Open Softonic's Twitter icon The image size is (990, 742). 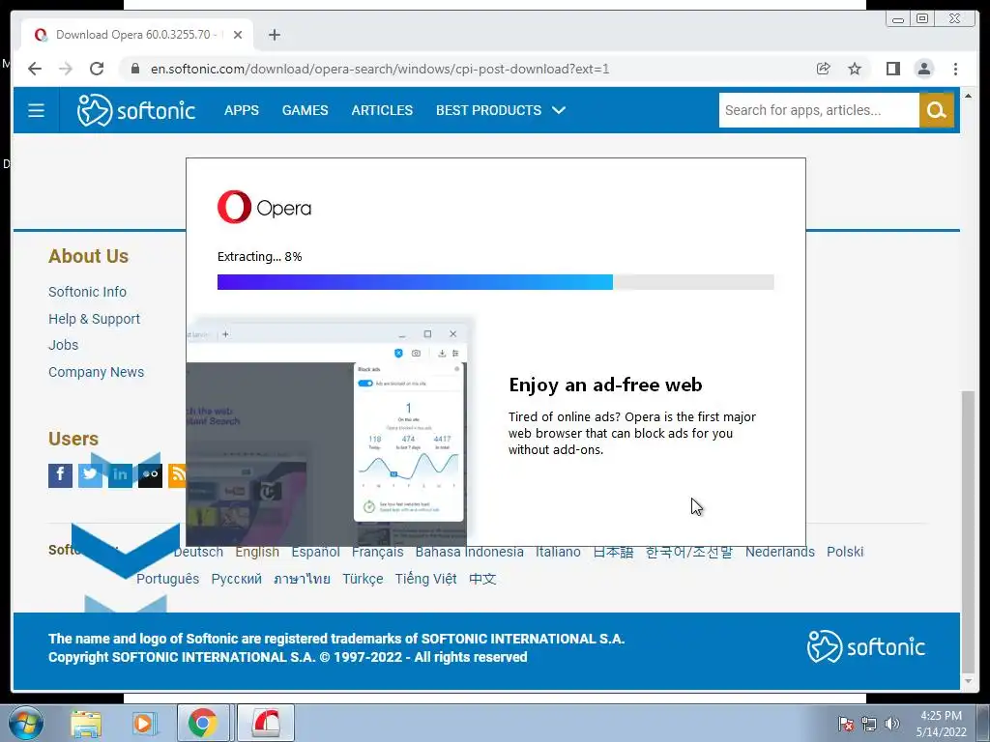point(90,475)
